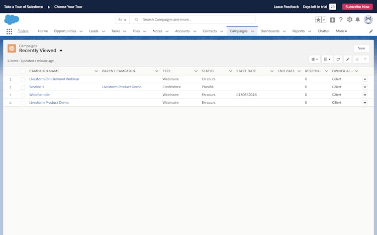
Task: Open the notifications bell
Action: (357, 20)
